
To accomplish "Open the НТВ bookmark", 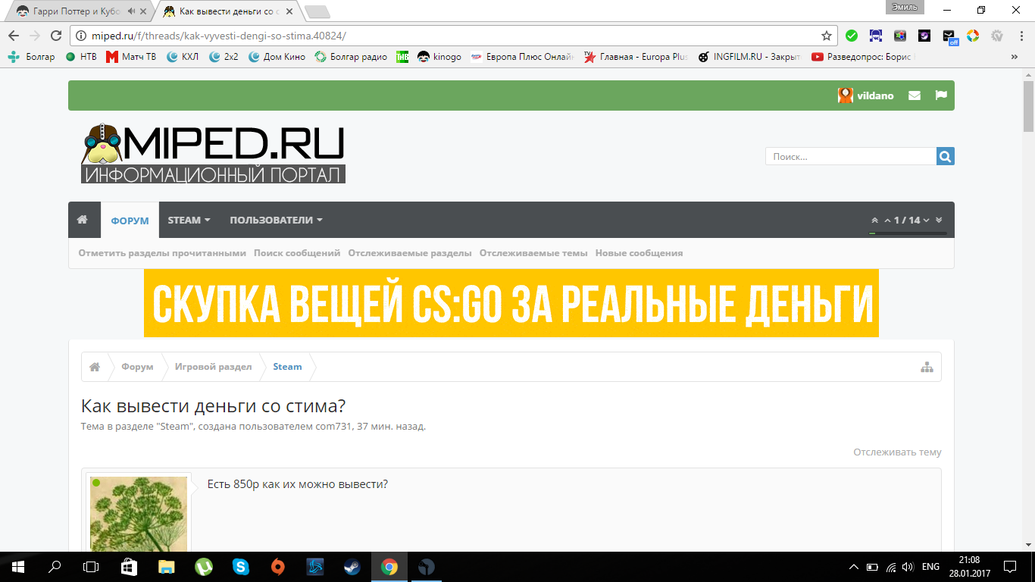I will click(x=81, y=56).
